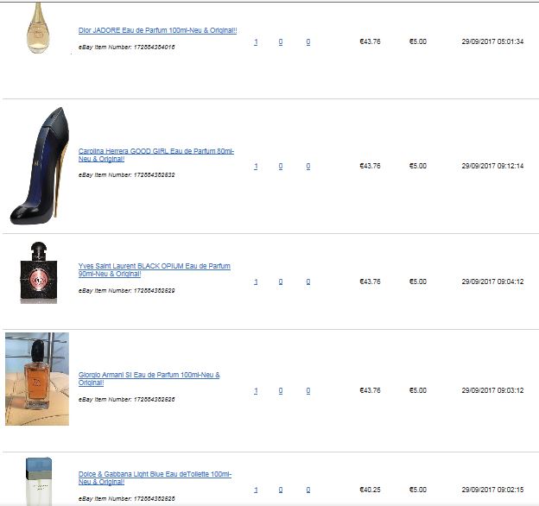Click the middle "0" link in the Dior JADORE row
Screen dimensions: 539x506
281,41
